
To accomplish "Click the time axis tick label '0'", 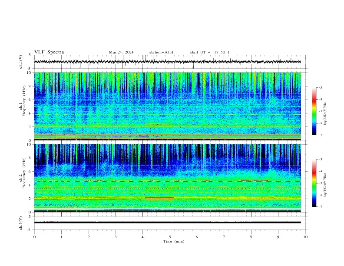I will tap(34, 237).
